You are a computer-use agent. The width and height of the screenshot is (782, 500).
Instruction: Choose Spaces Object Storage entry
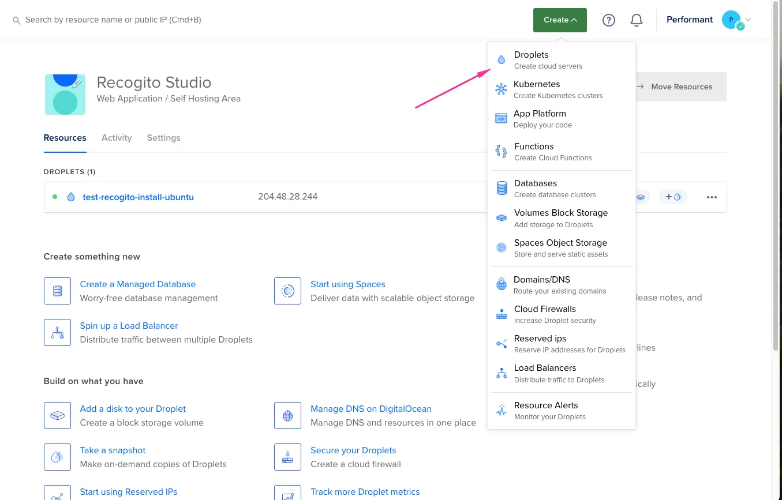(561, 248)
